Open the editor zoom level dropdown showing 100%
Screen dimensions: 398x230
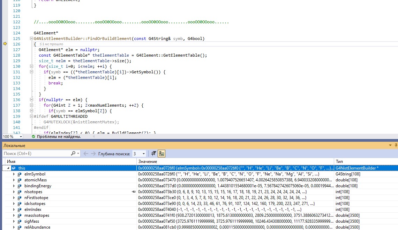pyautogui.click(x=12, y=137)
